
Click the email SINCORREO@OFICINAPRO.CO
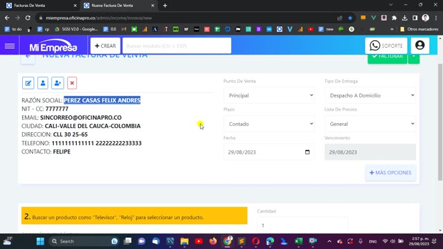[x=81, y=118]
